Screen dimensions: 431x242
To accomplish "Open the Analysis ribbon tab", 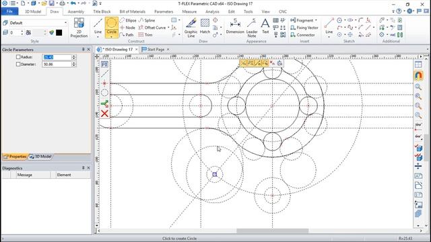I will point(212,11).
